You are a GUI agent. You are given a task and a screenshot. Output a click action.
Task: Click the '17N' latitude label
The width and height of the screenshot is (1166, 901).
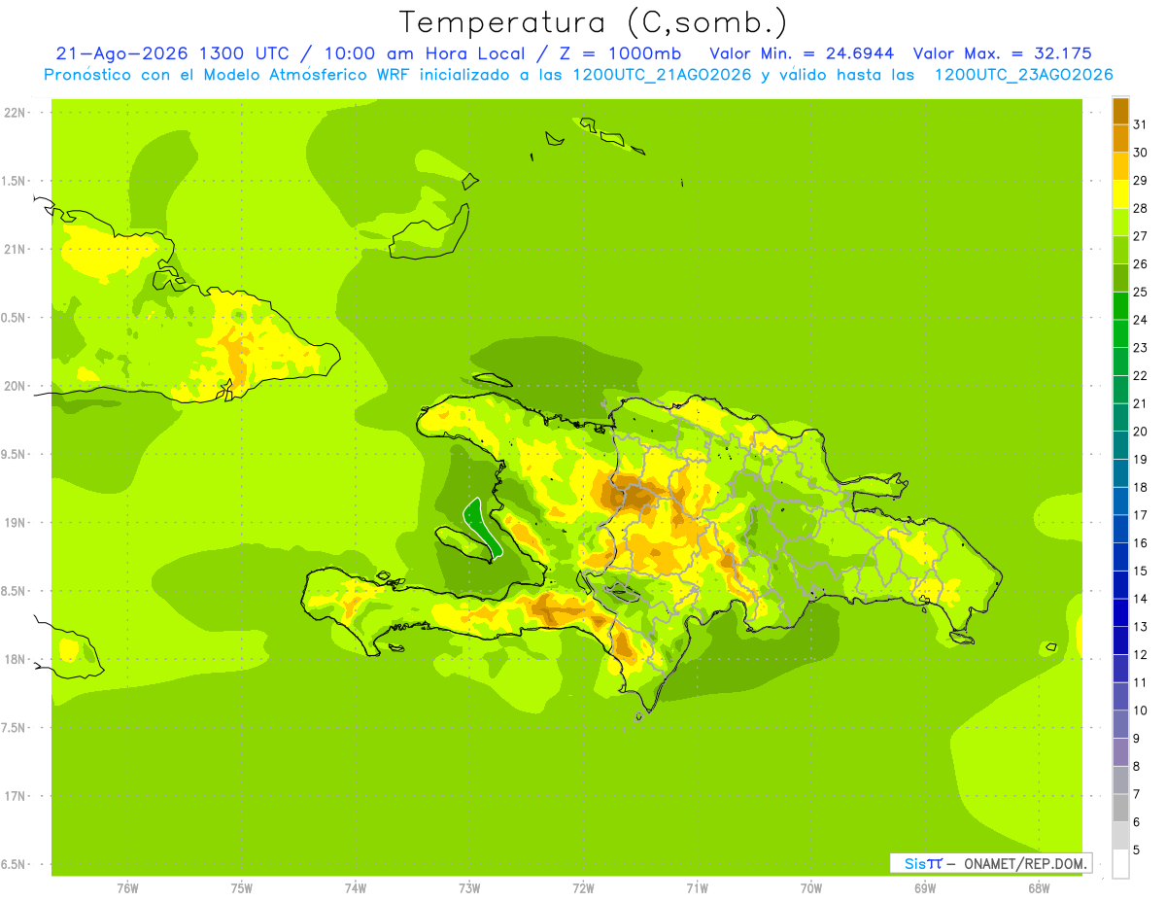[x=15, y=797]
